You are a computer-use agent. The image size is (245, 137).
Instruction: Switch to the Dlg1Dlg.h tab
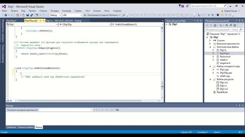click(x=12, y=21)
